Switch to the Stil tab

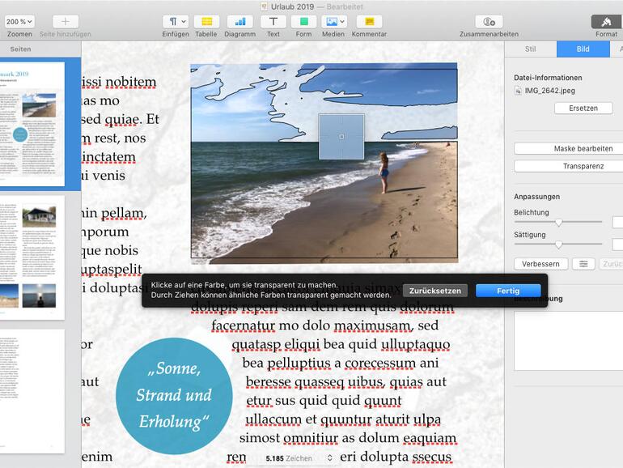pyautogui.click(x=530, y=49)
